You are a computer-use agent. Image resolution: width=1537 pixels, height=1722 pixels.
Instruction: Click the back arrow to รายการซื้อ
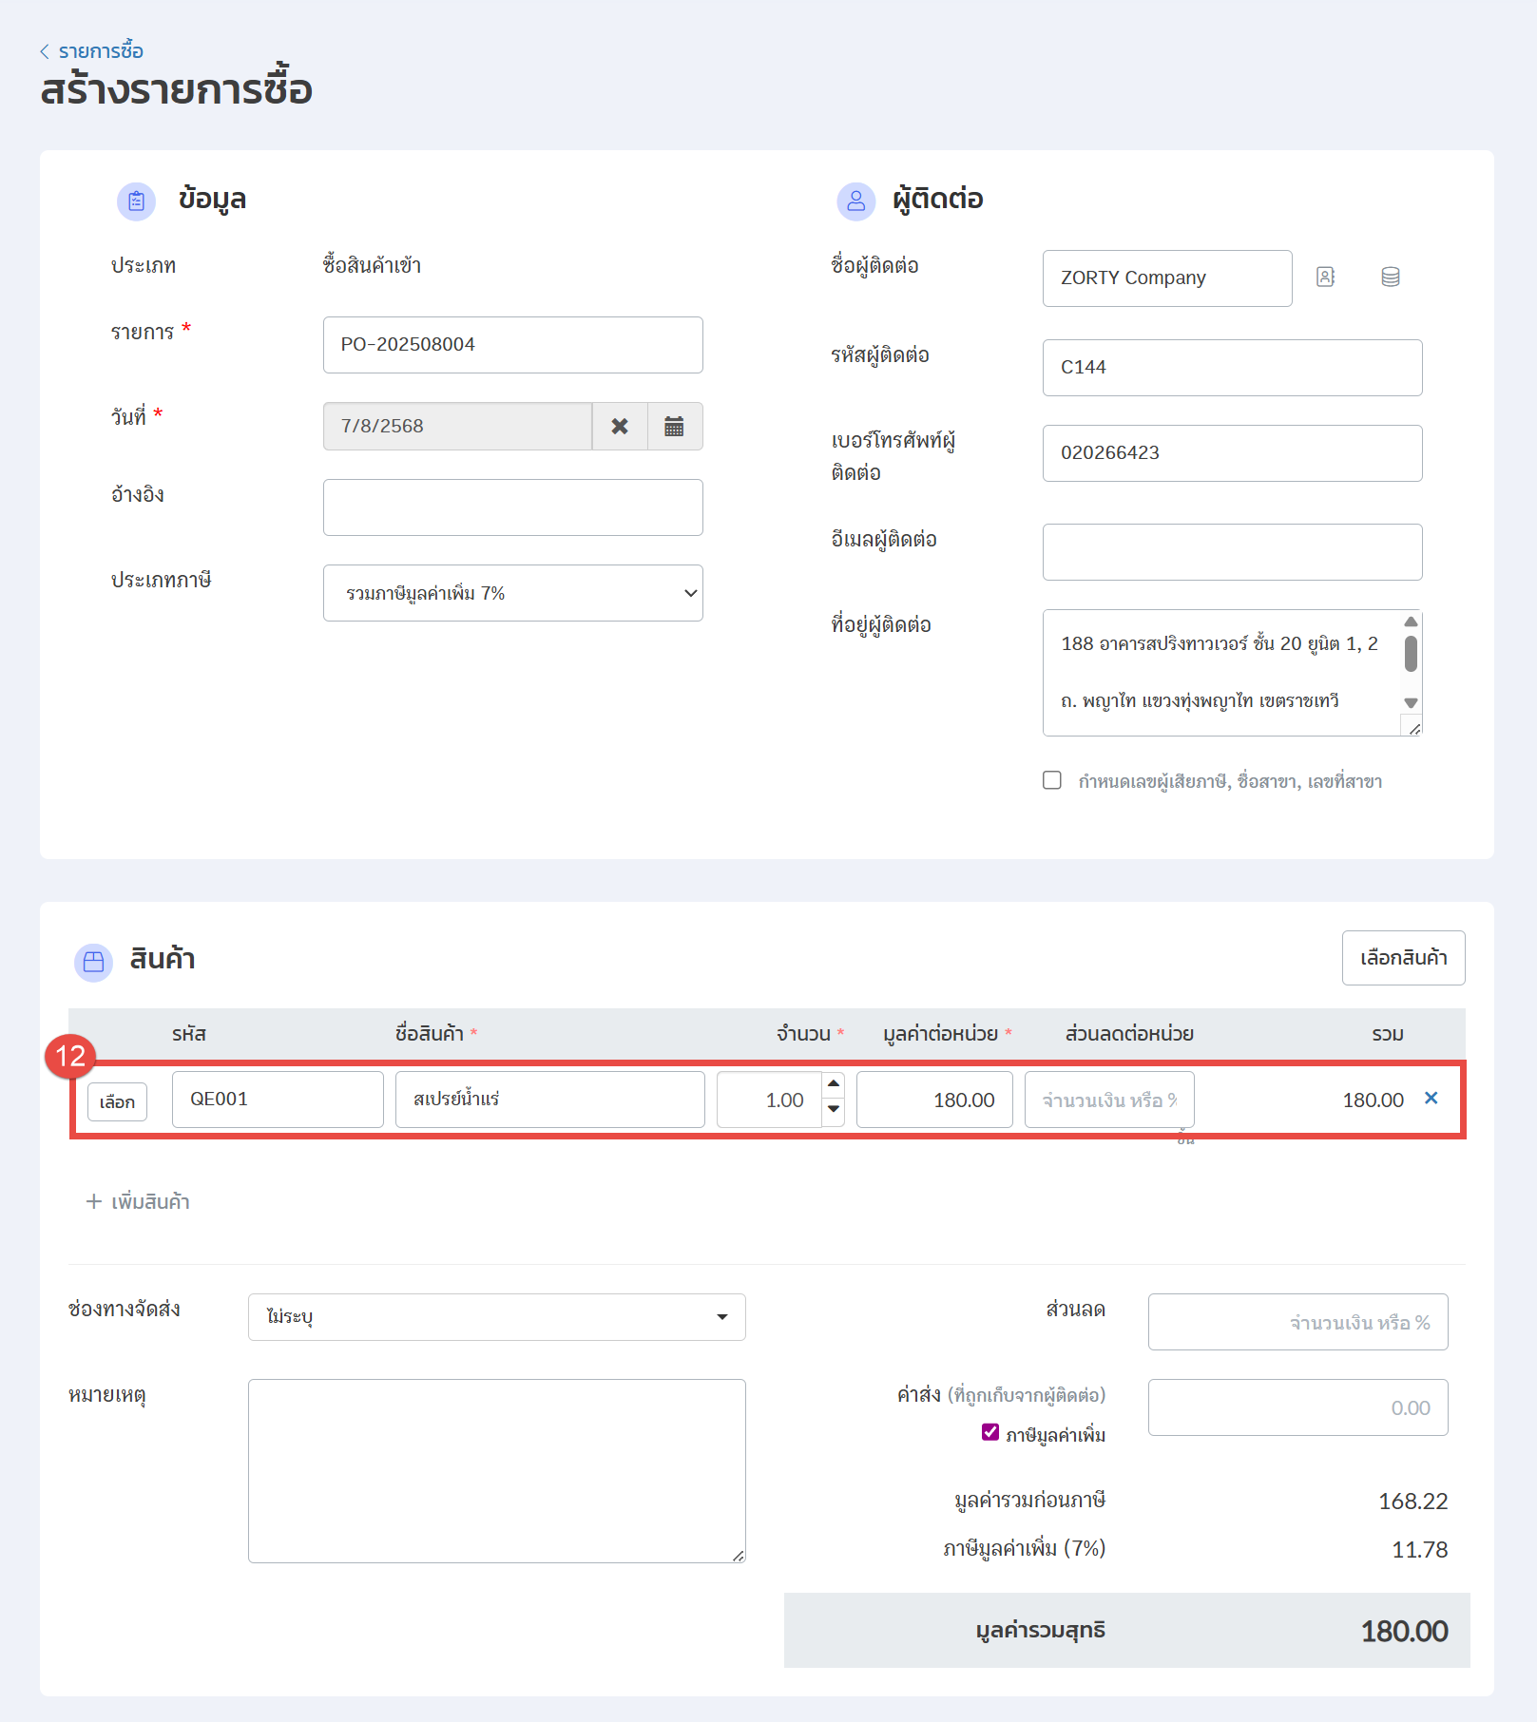(45, 51)
